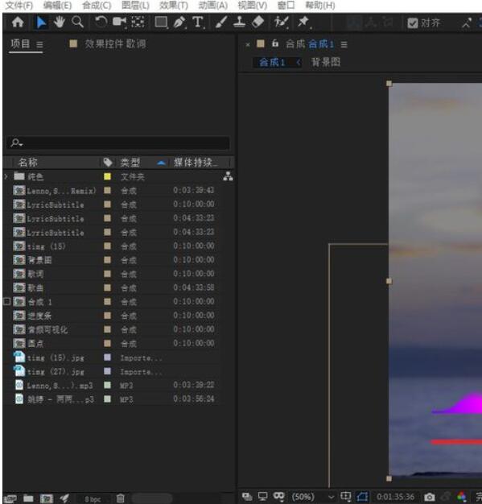The width and height of the screenshot is (482, 504).
Task: Select the Pen tool
Action: coord(179,23)
